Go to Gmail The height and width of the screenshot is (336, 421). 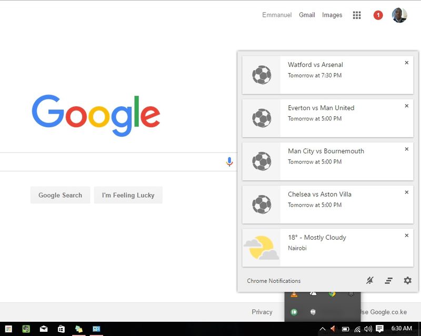coord(307,15)
